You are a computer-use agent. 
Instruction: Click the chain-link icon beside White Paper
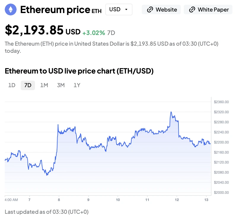192,9
